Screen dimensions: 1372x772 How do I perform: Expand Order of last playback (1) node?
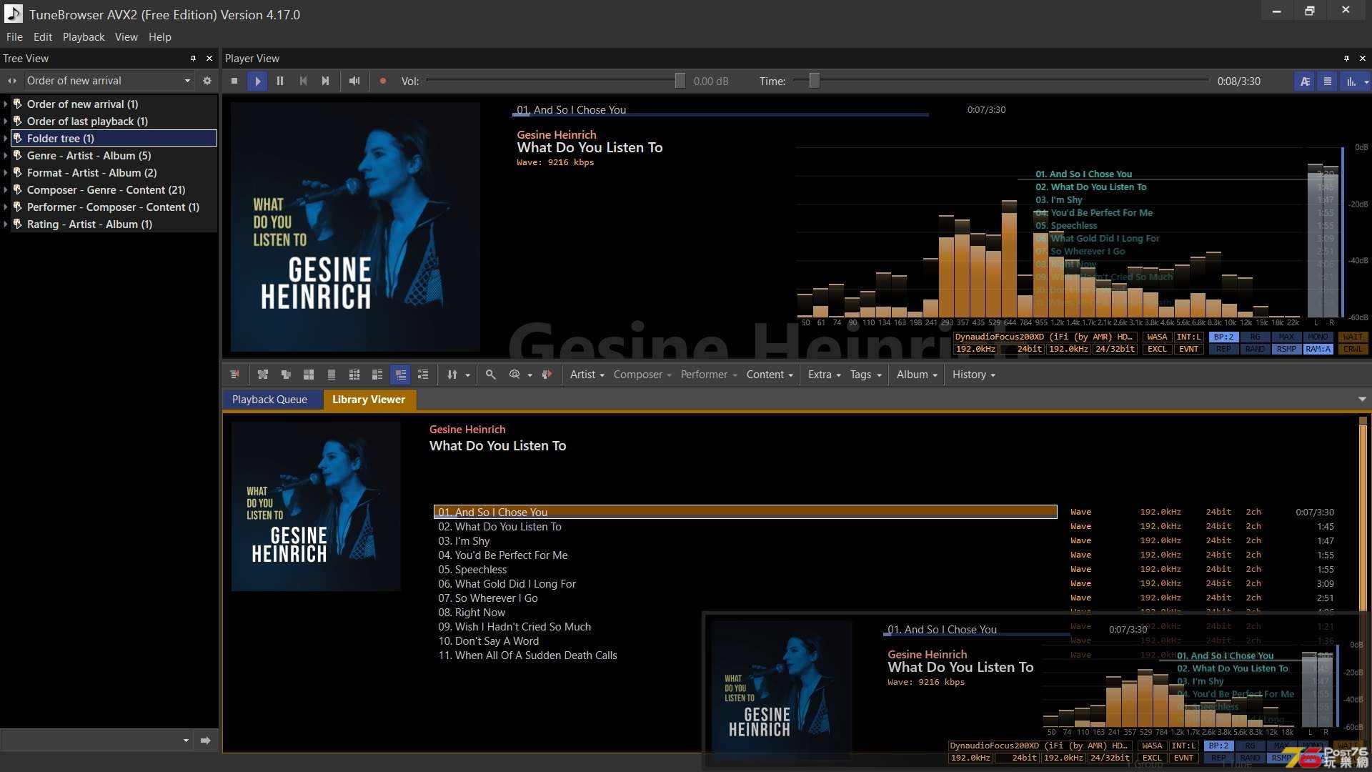[6, 122]
